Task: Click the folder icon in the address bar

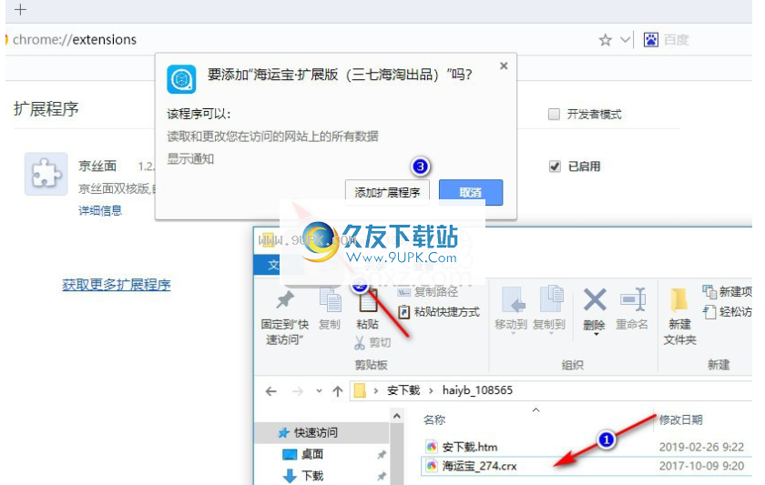Action: click(360, 390)
